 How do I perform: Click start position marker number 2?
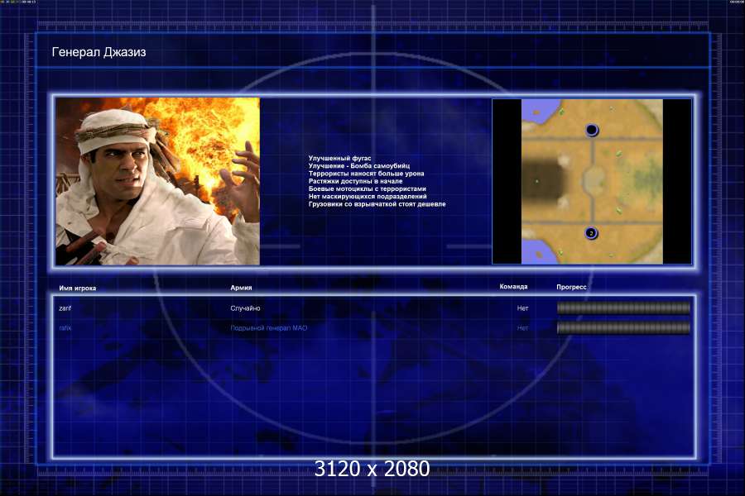(591, 234)
